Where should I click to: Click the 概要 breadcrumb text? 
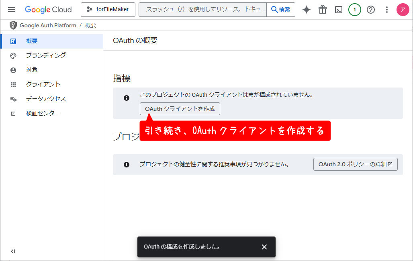91,25
